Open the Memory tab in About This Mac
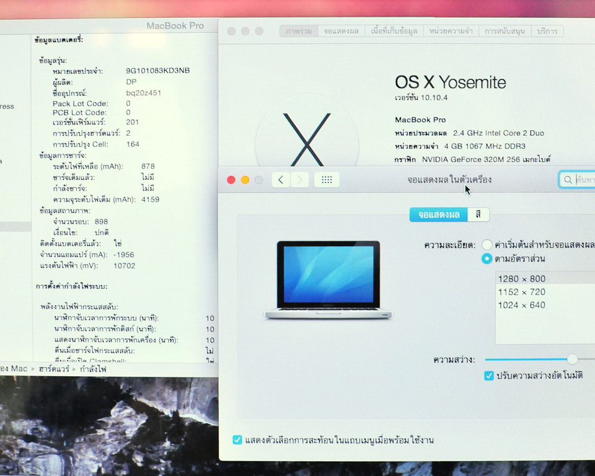 click(x=451, y=31)
